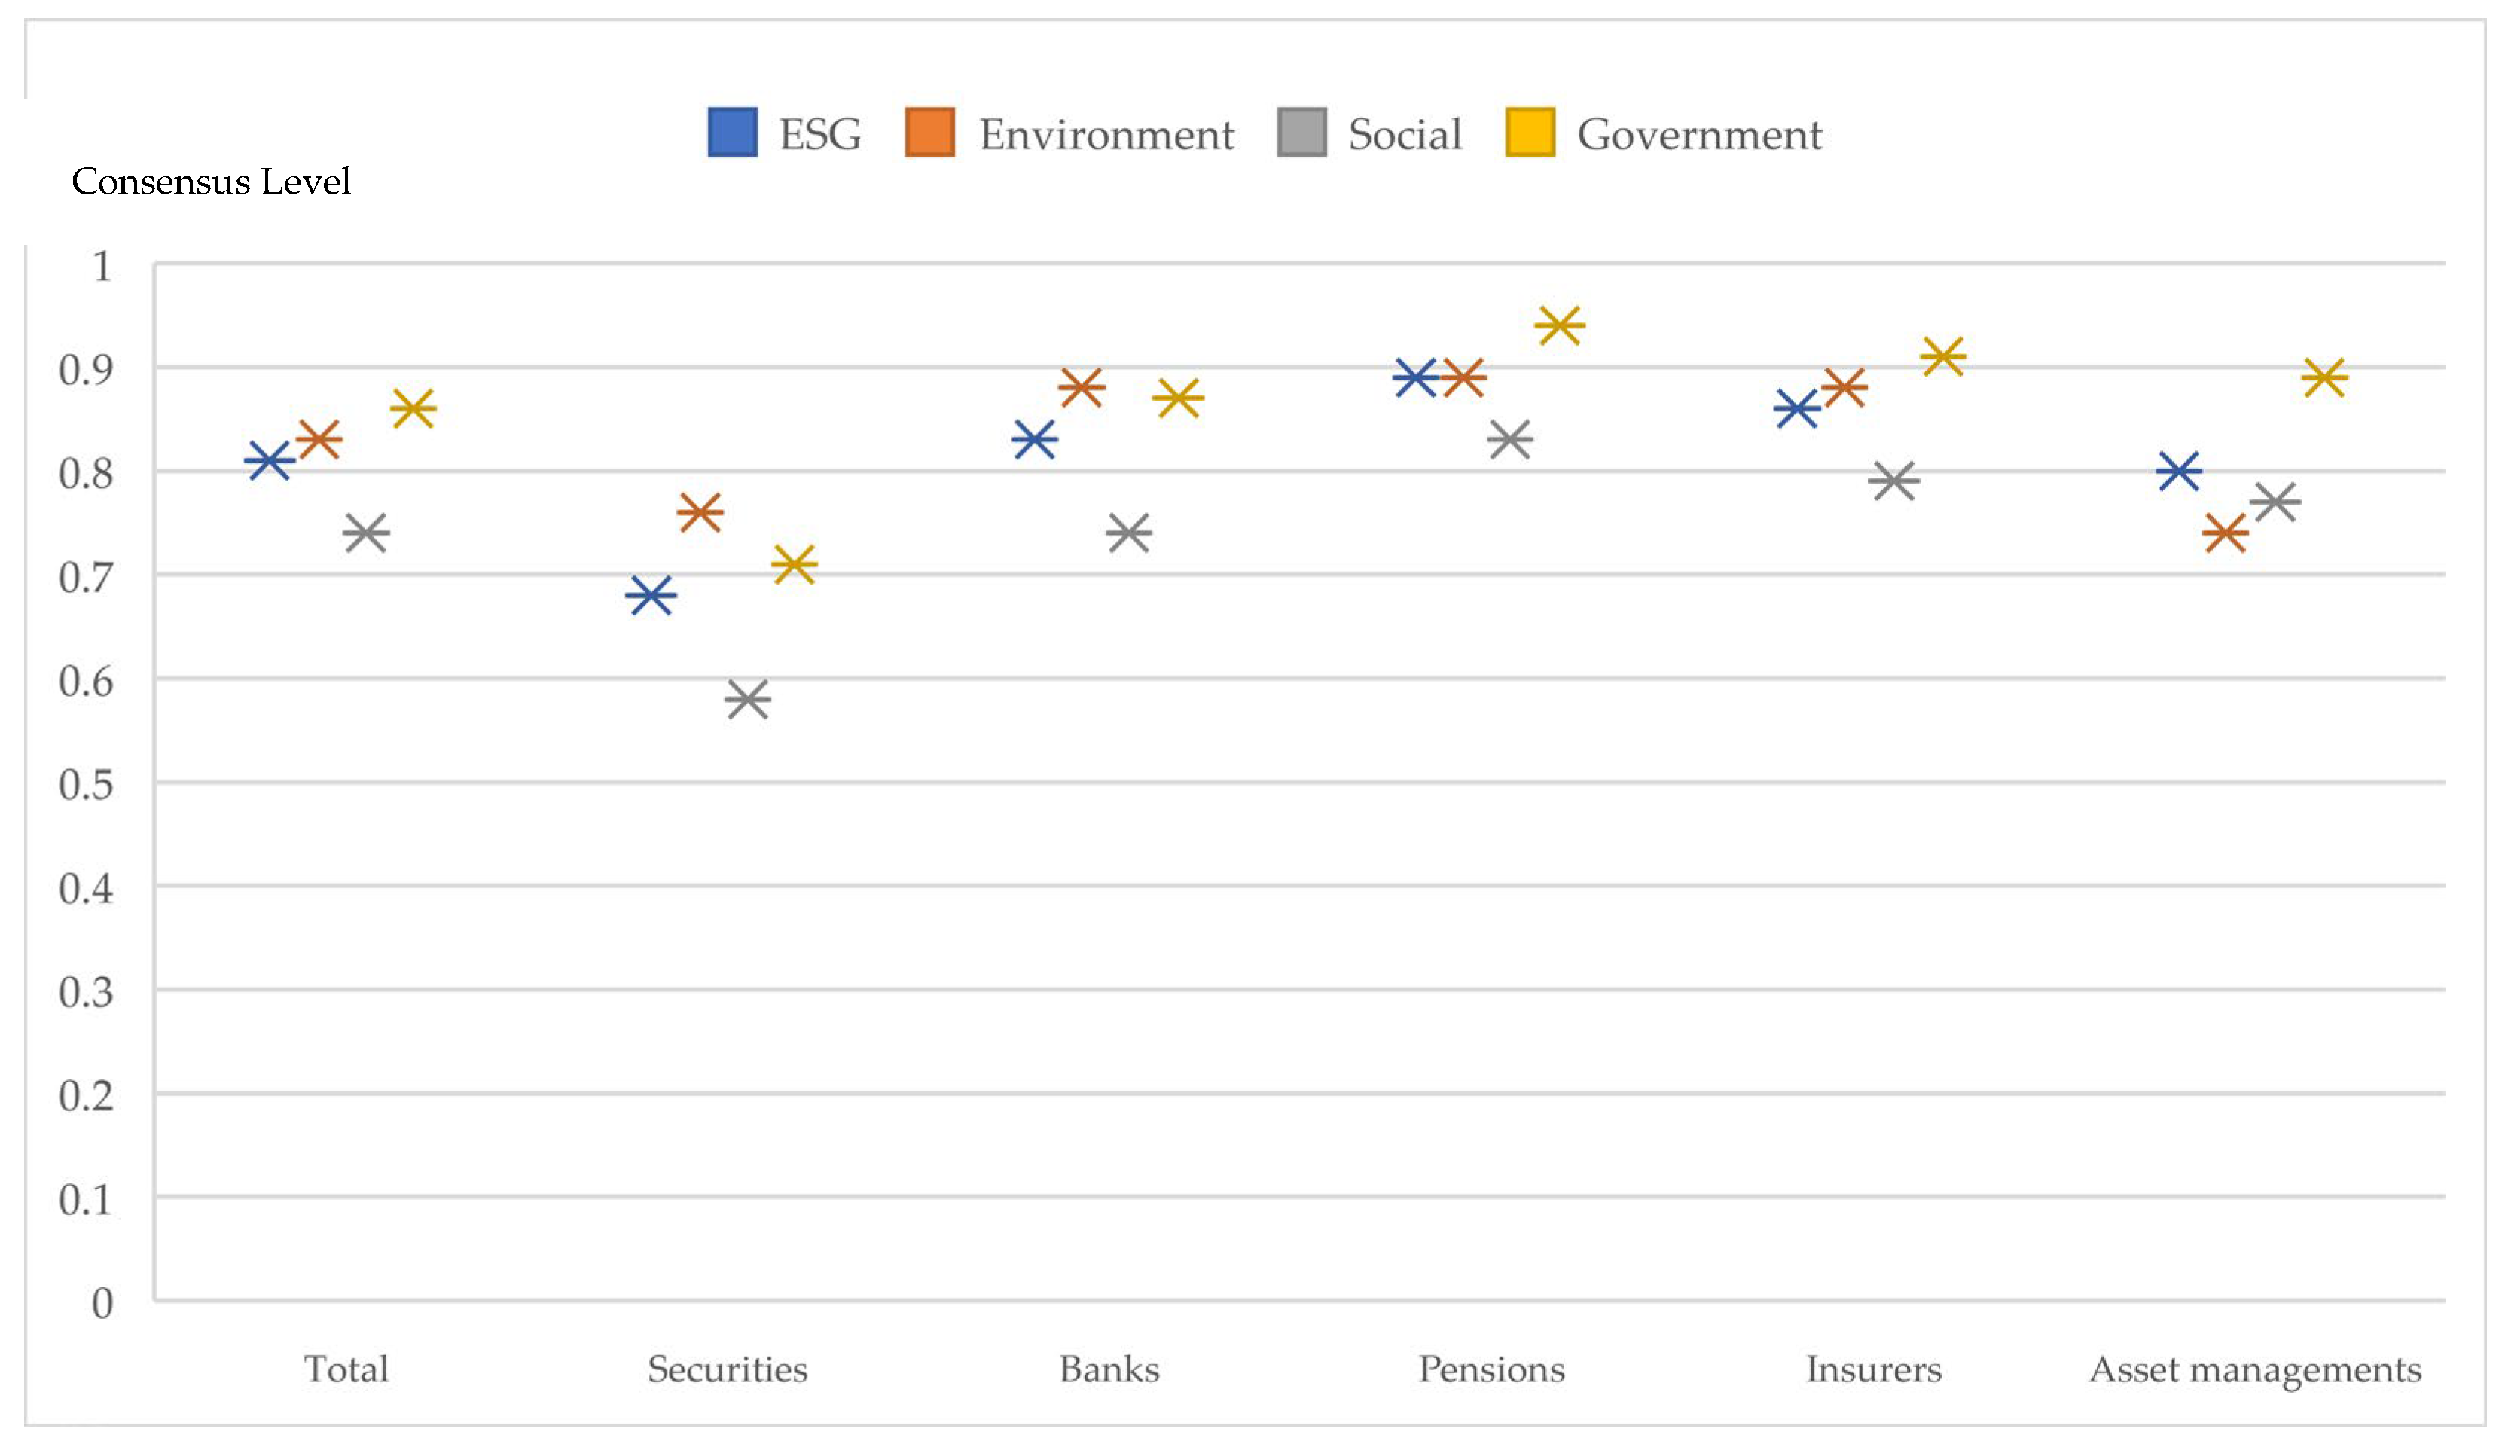The width and height of the screenshot is (2502, 1444).
Task: Click the Asset managements axis label
Action: tap(2255, 1369)
